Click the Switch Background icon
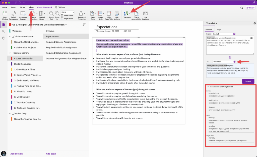Viewport: 257px width, 157px height. 14,14
